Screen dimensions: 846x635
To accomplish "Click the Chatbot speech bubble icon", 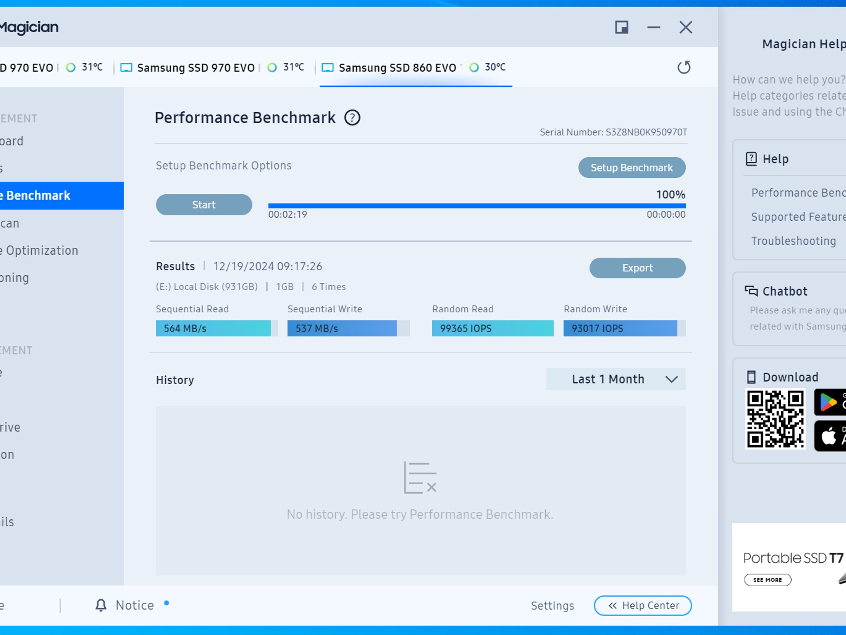I will (x=751, y=291).
